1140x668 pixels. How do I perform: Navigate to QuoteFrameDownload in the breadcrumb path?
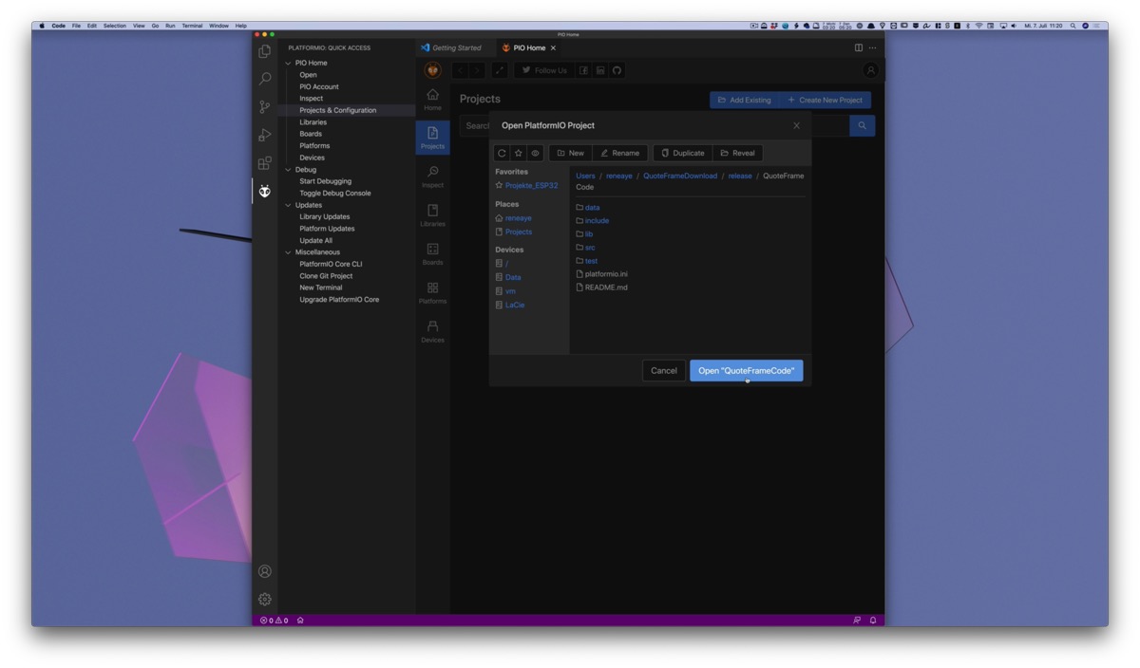tap(680, 176)
